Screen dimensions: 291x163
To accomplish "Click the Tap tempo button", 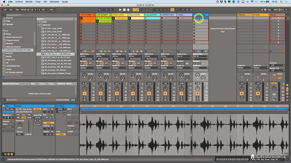I will coord(17,10).
